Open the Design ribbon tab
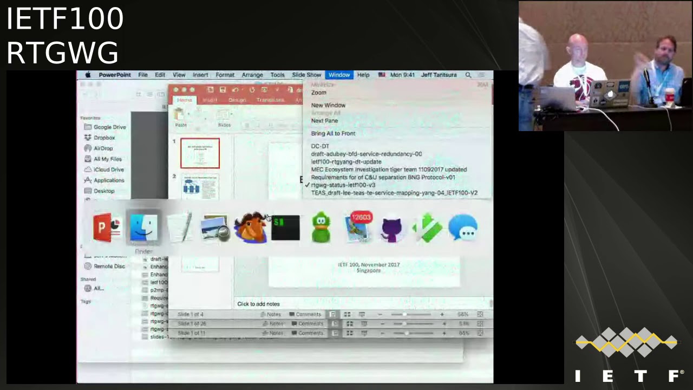The width and height of the screenshot is (693, 390). (x=237, y=100)
